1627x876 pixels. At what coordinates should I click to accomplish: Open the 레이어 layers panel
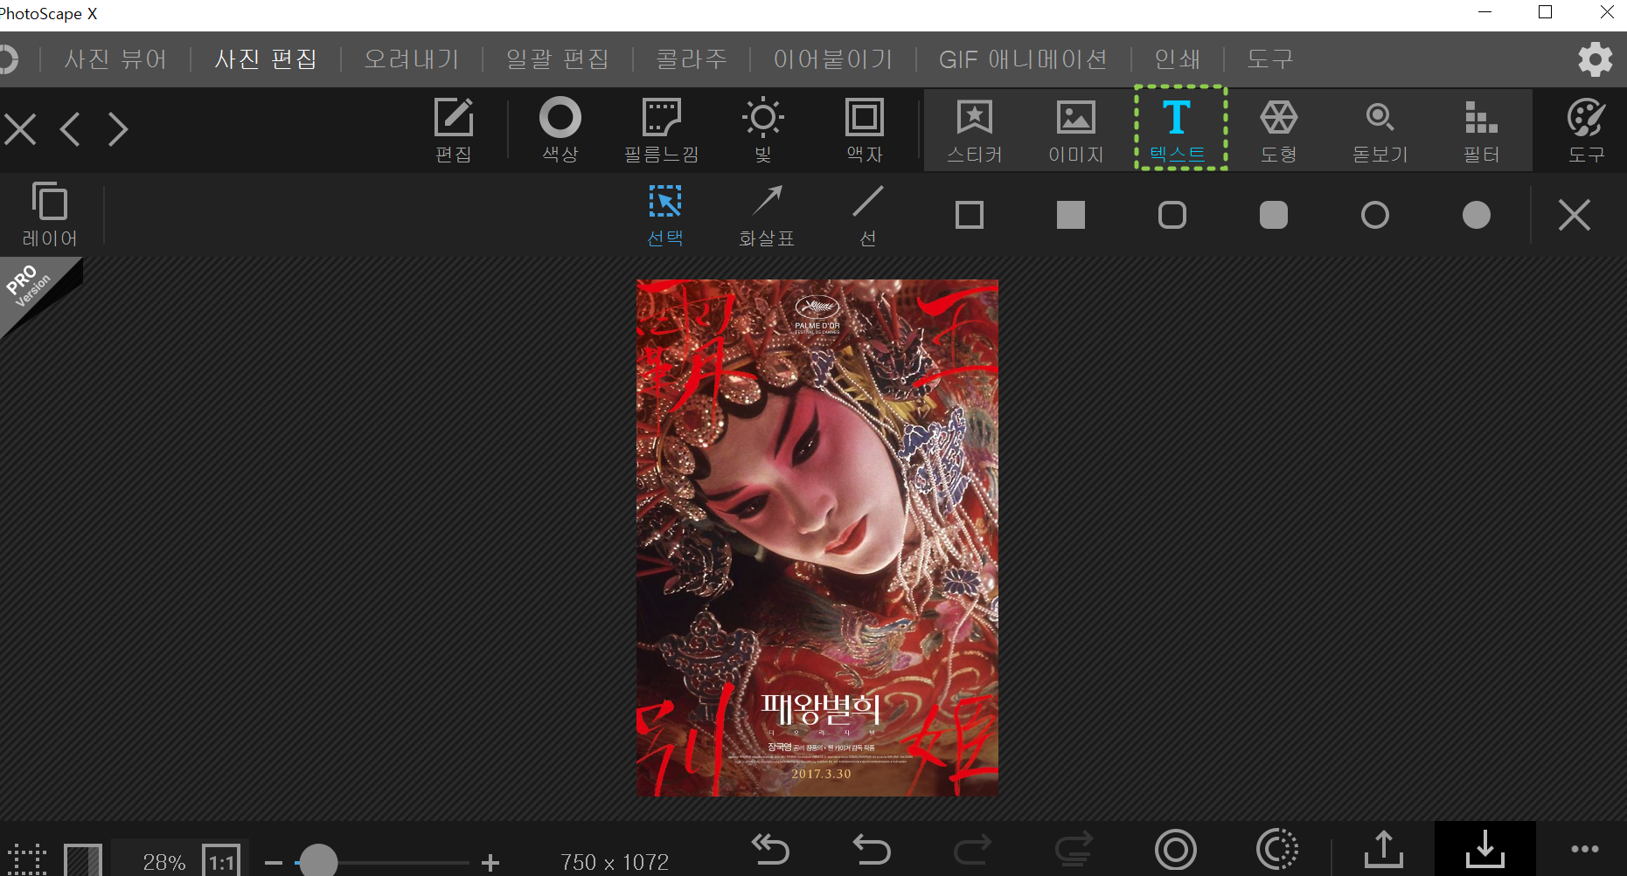(x=50, y=215)
